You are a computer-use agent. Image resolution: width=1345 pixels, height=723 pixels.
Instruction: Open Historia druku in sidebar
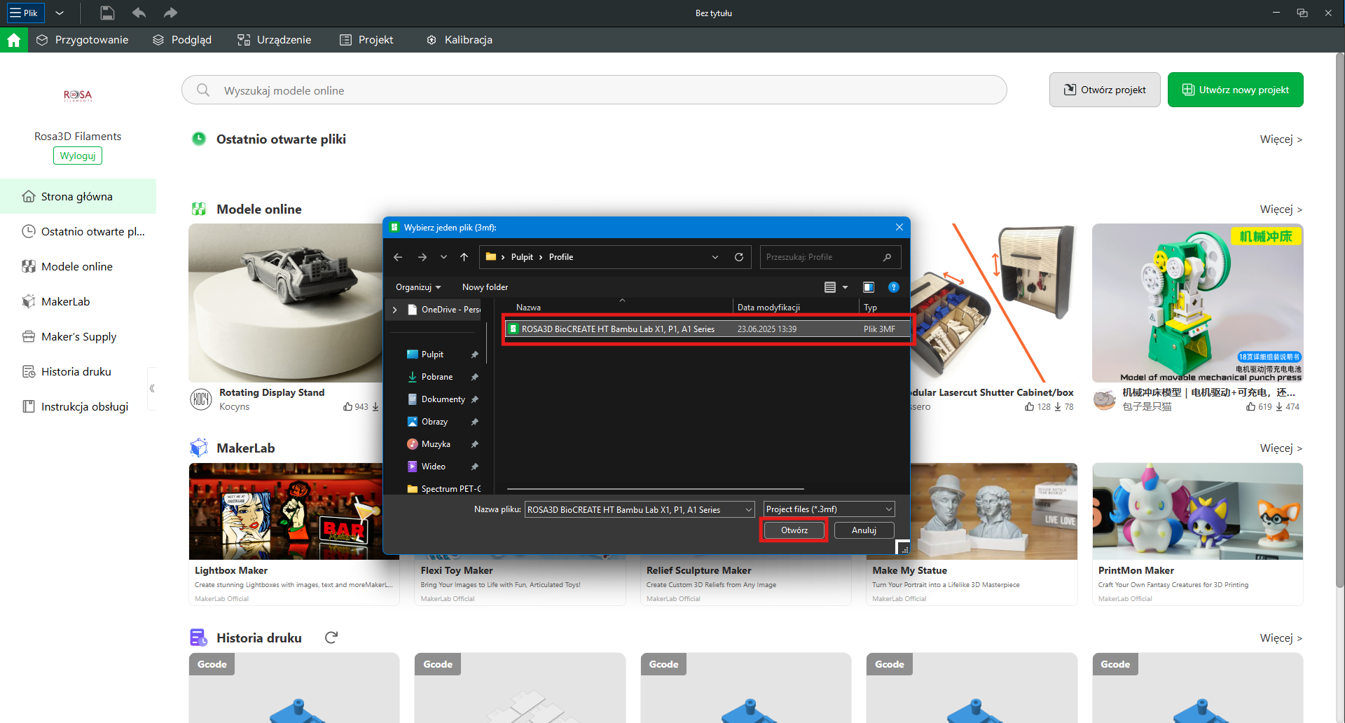point(78,371)
